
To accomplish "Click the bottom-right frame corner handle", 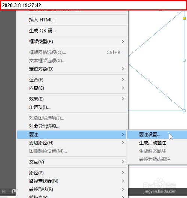I will [184, 111].
